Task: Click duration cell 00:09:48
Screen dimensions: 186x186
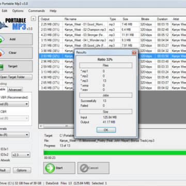Action: point(163,78)
